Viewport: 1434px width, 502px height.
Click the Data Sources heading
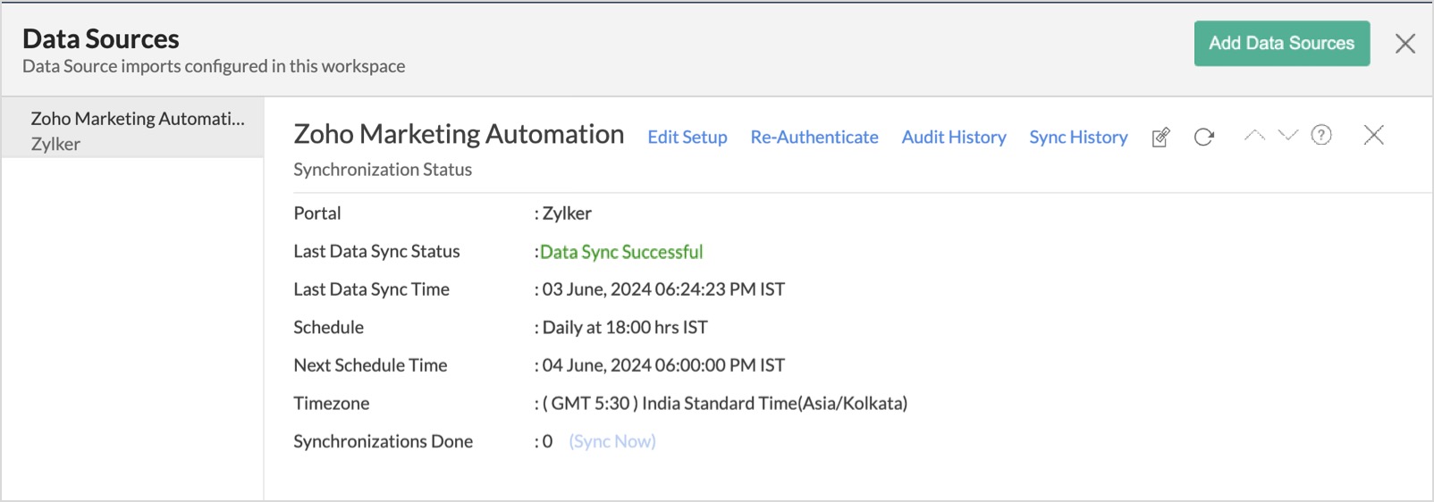point(101,38)
